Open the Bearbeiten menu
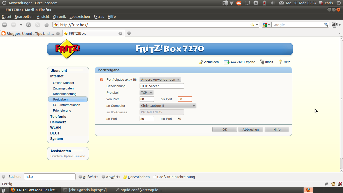 (24, 17)
